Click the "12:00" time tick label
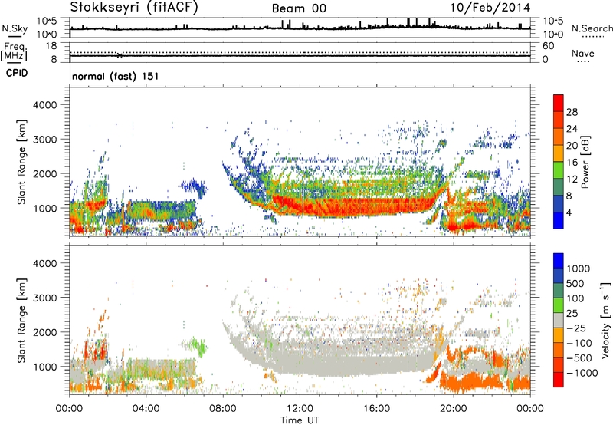This screenshot has width=613, height=425. 300,409
